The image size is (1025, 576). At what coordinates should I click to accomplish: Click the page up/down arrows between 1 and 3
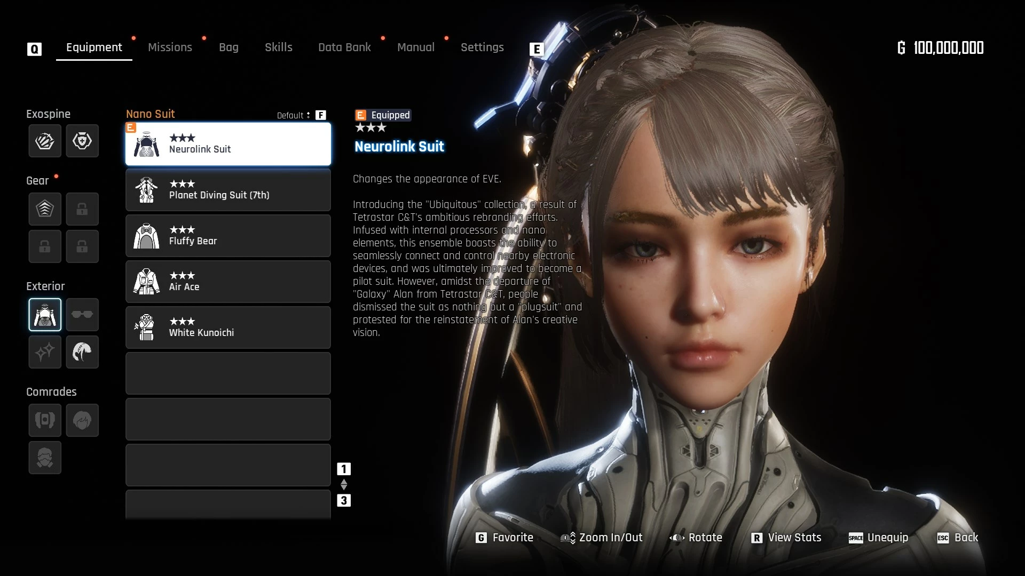pos(344,484)
